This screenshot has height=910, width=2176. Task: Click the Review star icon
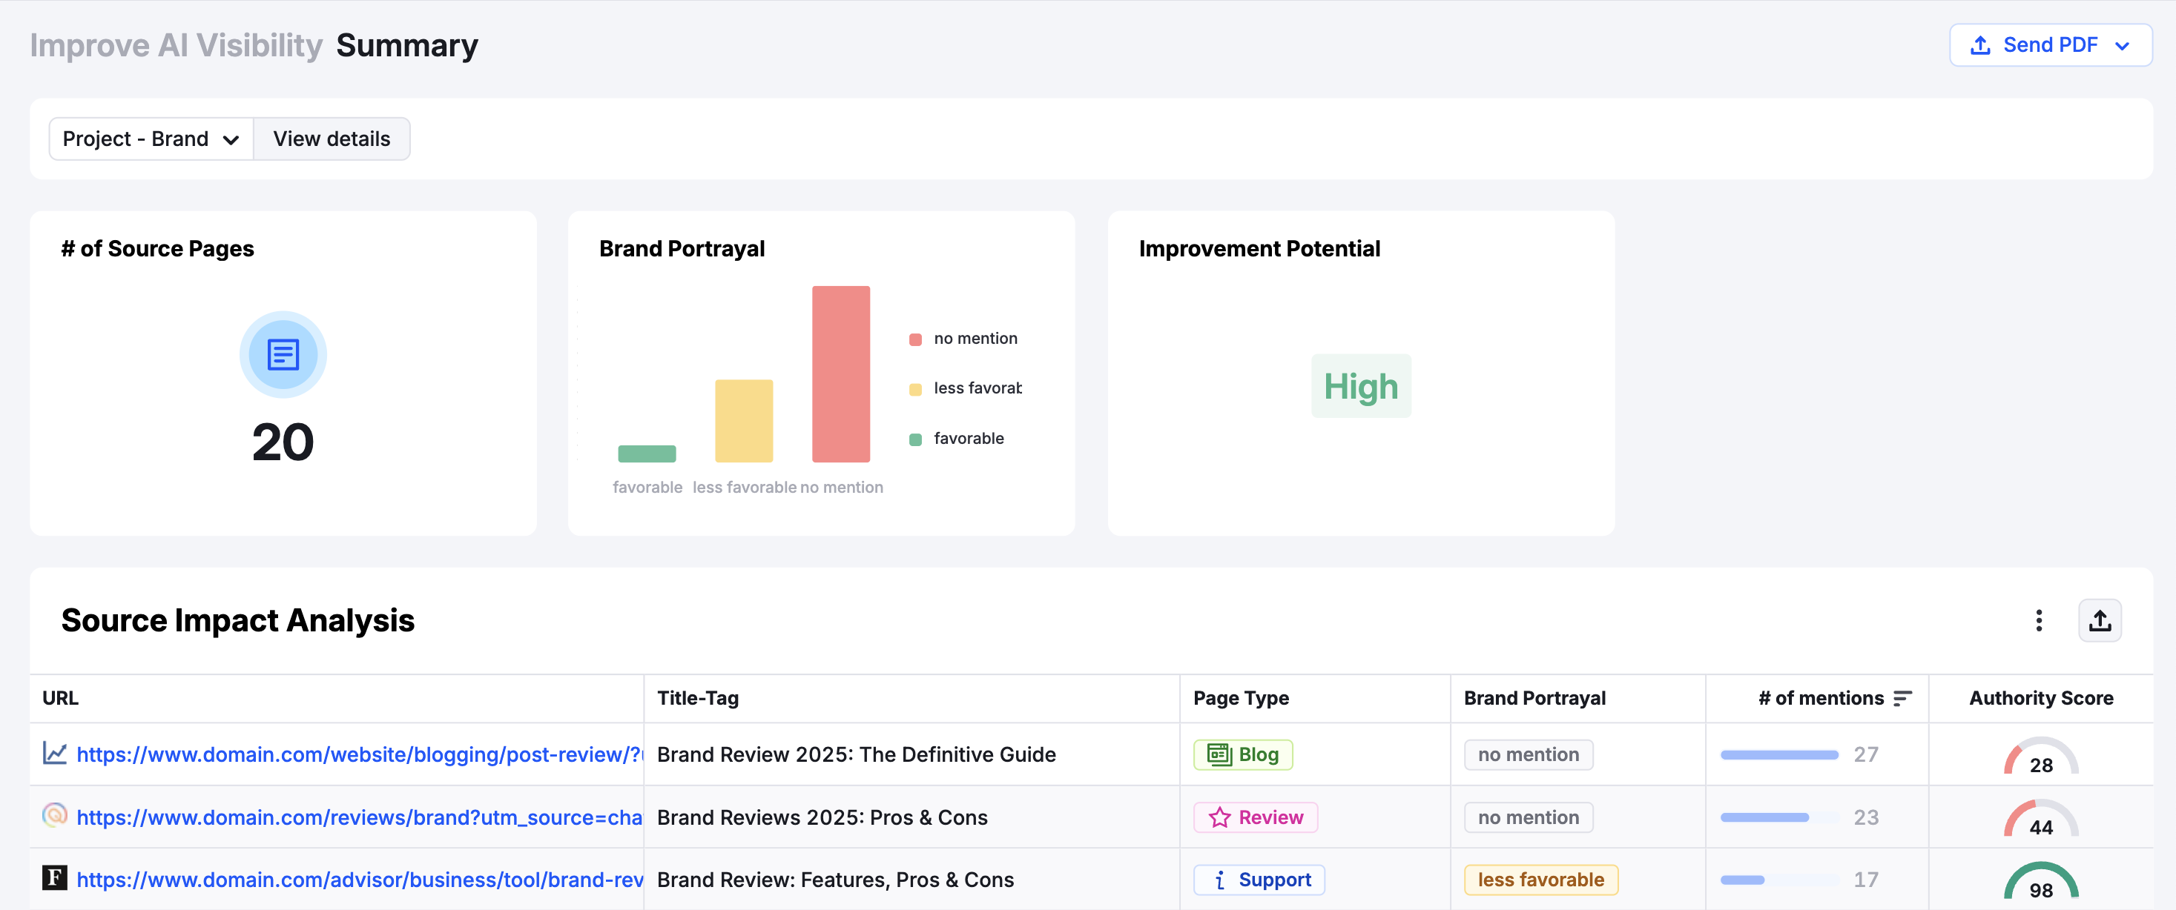point(1219,817)
